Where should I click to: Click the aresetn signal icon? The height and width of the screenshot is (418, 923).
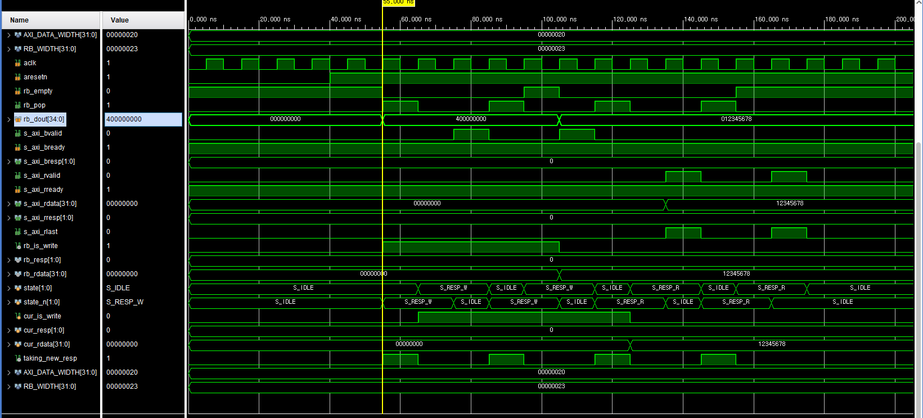coord(18,77)
